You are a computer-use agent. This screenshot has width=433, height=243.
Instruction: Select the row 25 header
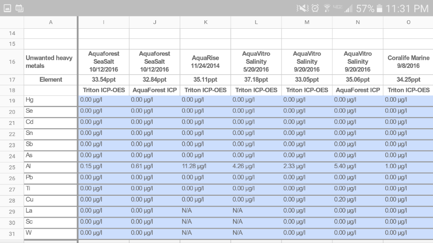[12, 167]
